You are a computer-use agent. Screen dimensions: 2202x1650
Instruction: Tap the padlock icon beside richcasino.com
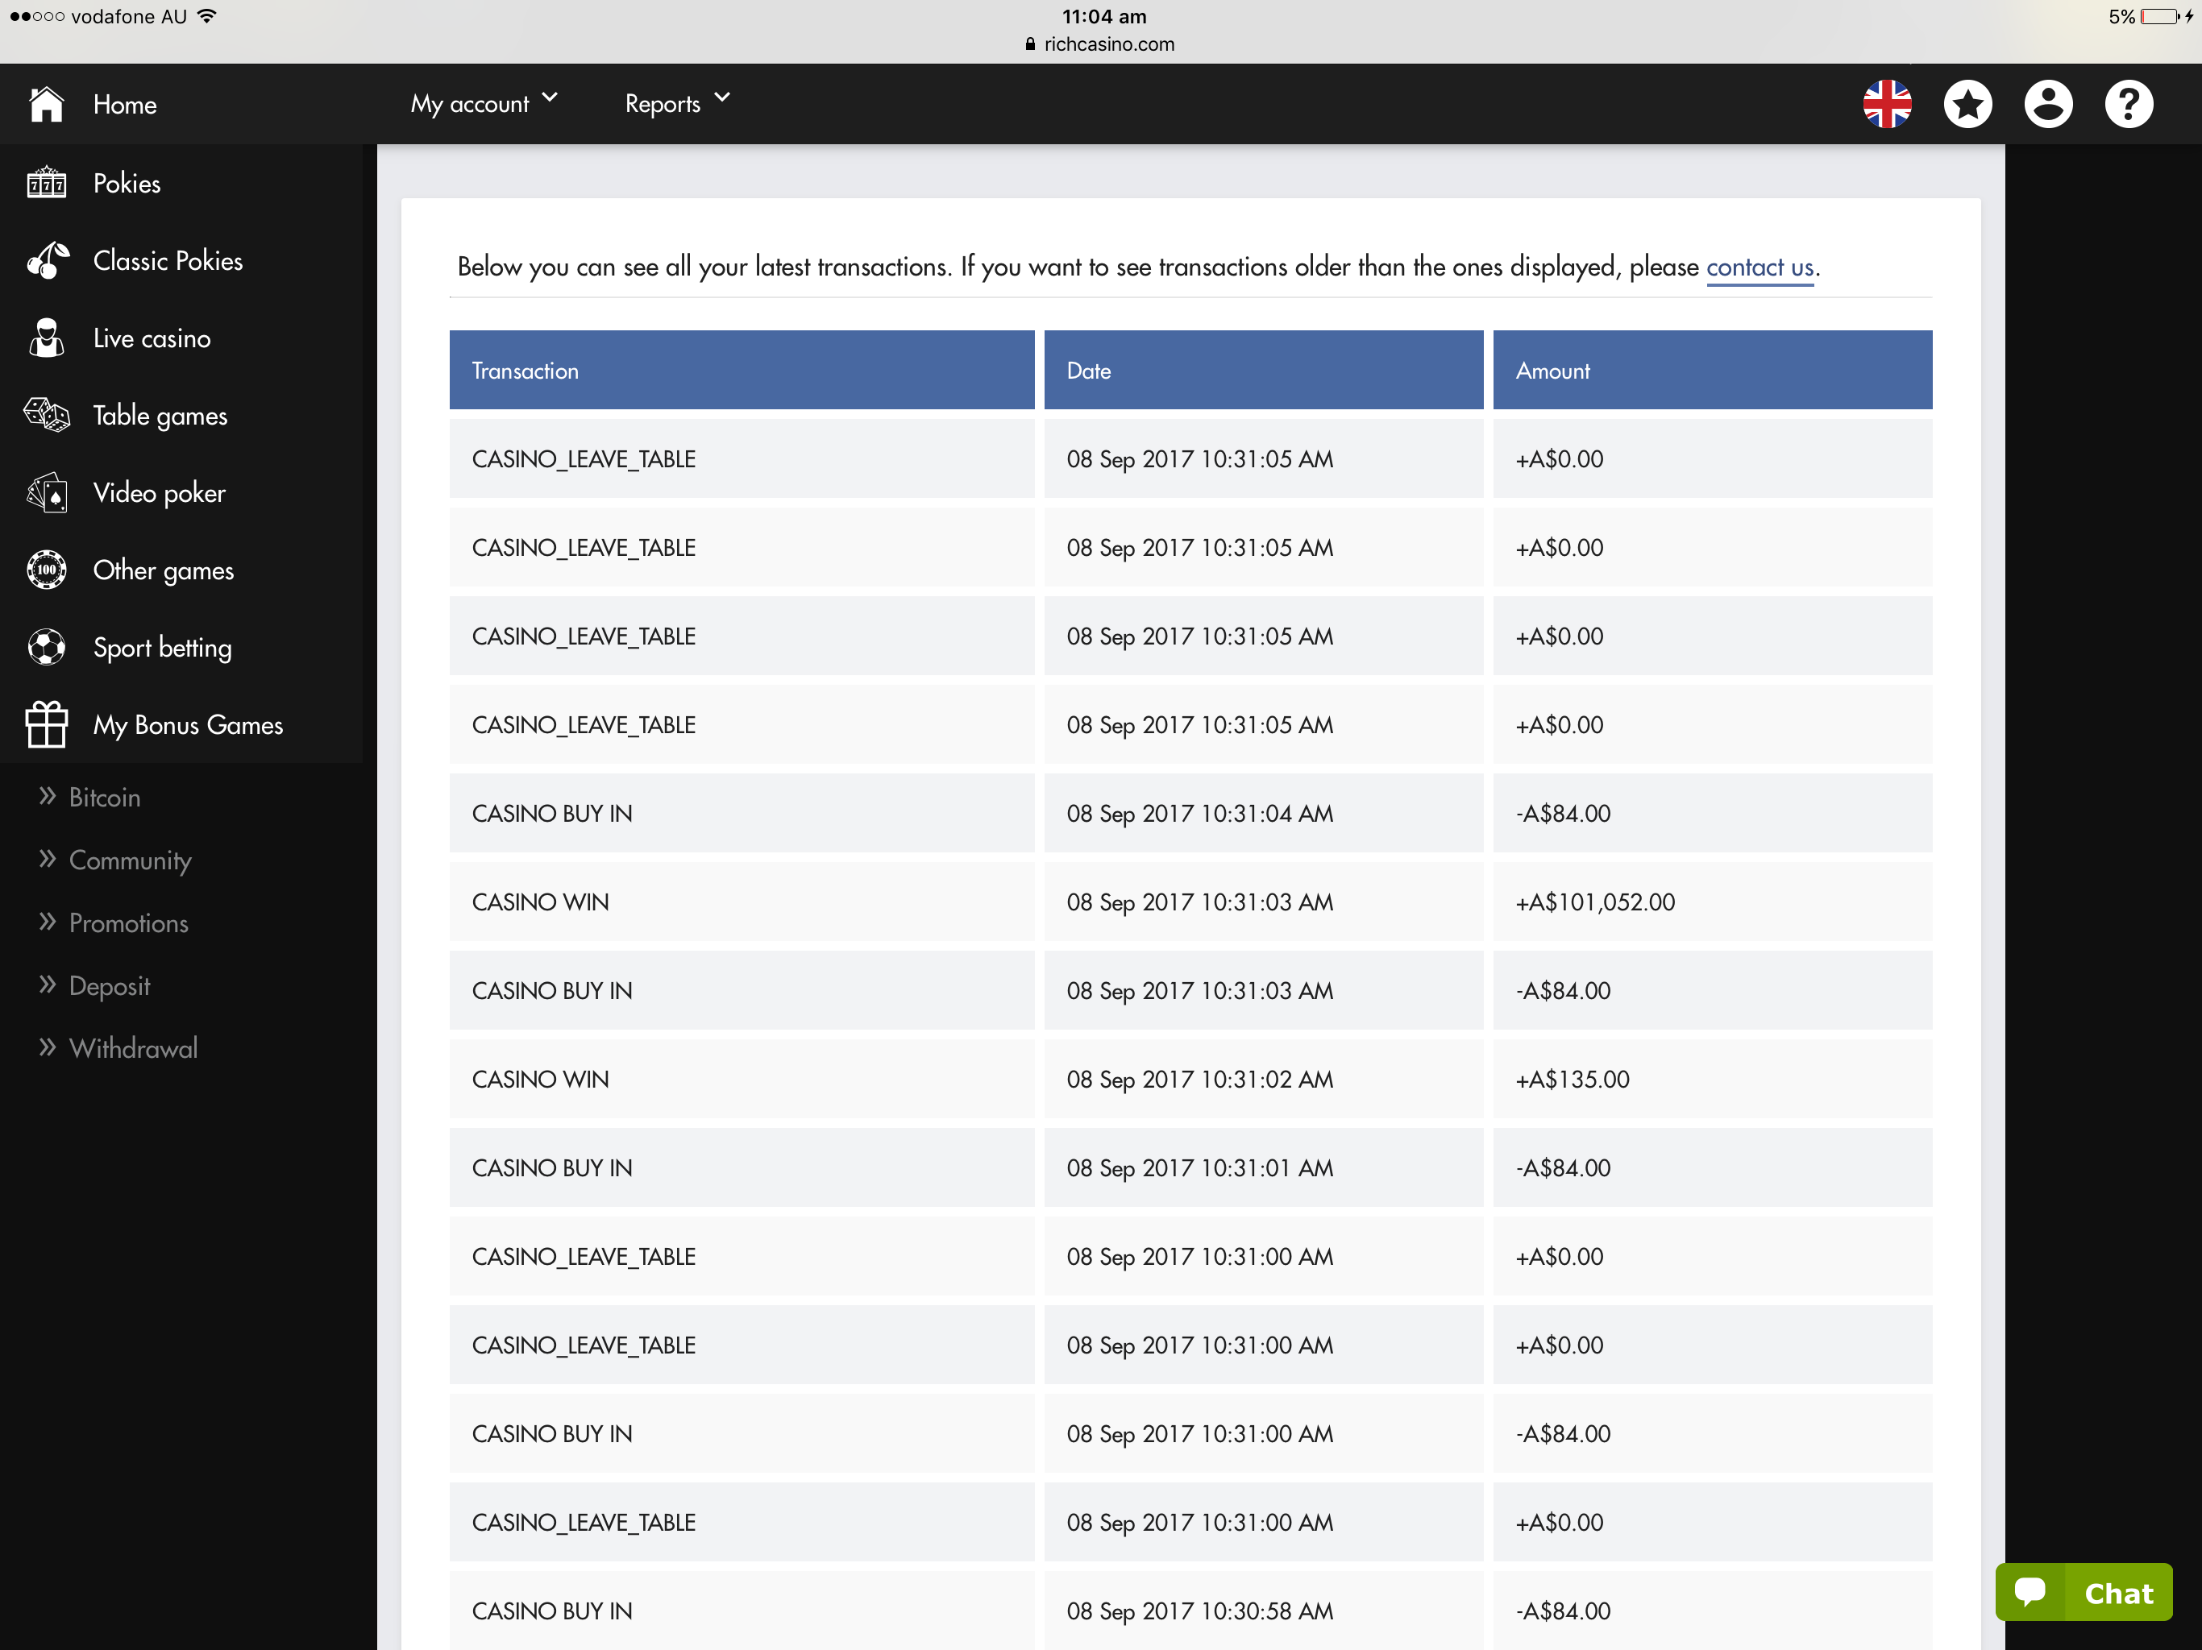[x=1030, y=44]
